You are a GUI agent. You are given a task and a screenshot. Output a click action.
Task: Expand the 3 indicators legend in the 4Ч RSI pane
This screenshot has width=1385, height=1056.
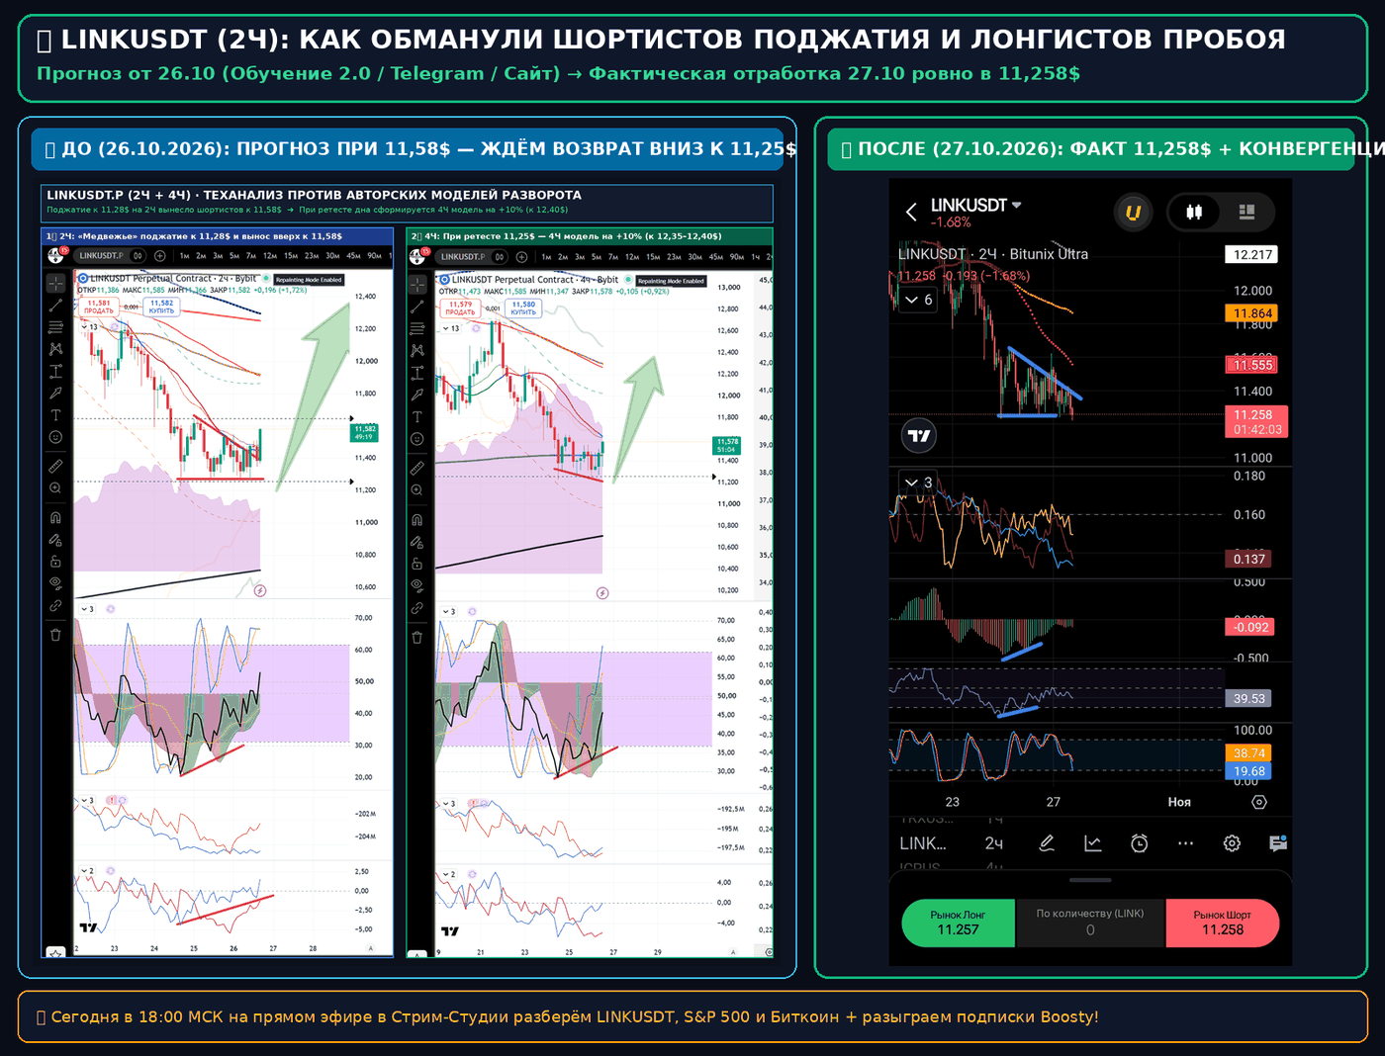coord(448,612)
